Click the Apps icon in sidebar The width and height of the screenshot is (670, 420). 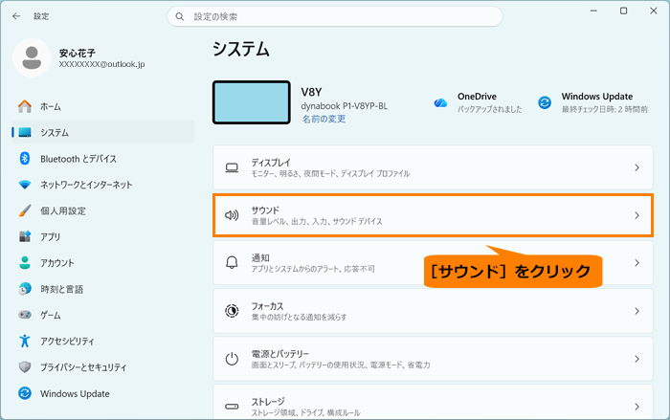tap(25, 236)
